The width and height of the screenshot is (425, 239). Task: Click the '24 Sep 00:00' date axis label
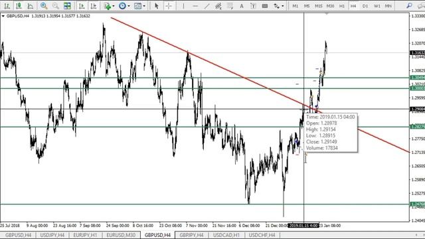118,226
